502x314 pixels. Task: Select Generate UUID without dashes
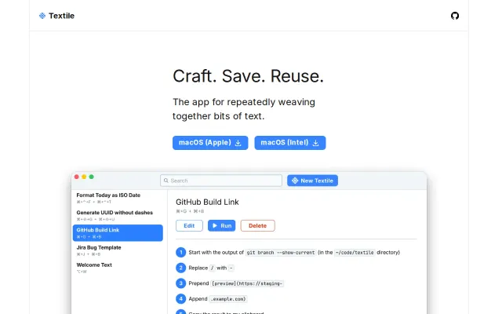pyautogui.click(x=118, y=216)
